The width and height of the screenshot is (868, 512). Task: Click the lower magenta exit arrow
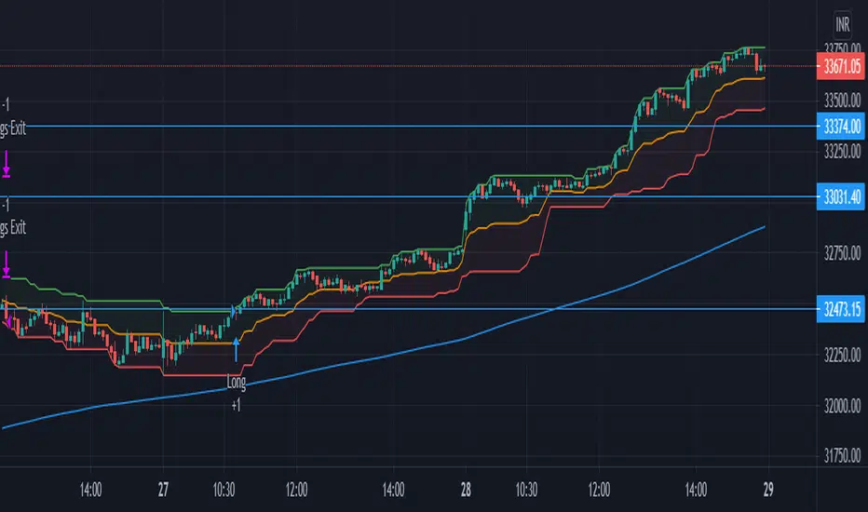[7, 264]
